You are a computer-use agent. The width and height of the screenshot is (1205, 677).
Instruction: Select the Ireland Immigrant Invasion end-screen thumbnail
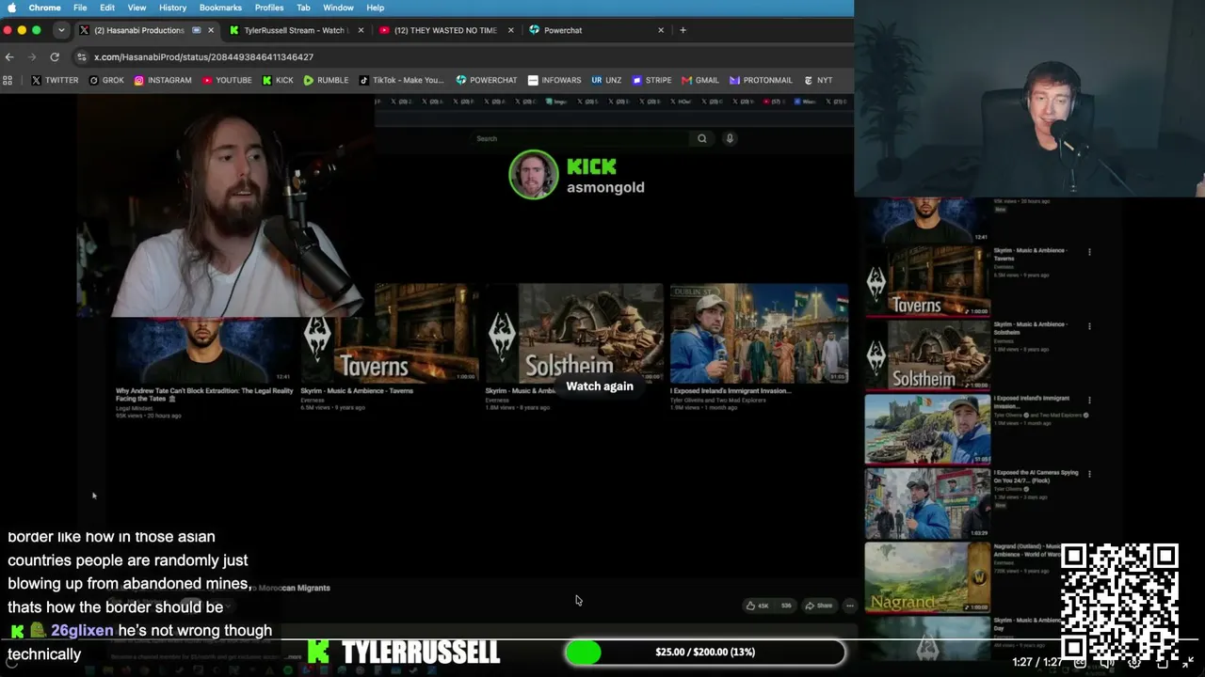coord(759,333)
